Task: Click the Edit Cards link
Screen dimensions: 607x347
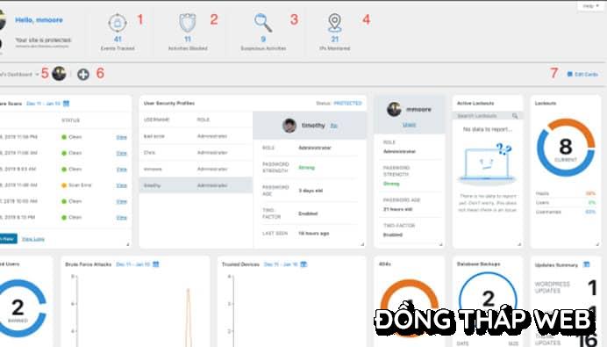Action: (582, 74)
